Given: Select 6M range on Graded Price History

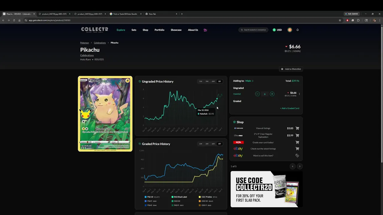Looking at the screenshot, I should pyautogui.click(x=213, y=144).
